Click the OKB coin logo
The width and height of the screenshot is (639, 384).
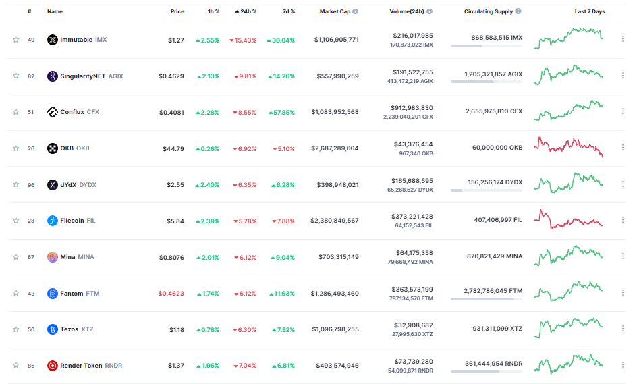(52, 148)
